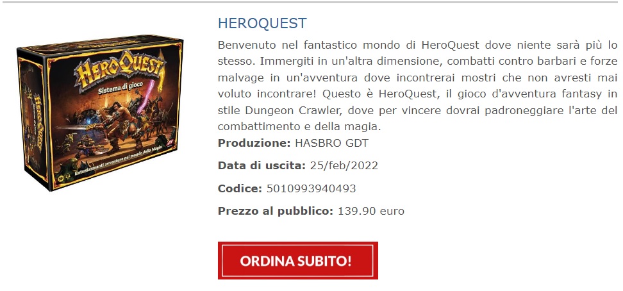This screenshot has height=291, width=623.
Task: Open the HEROQUEST product title
Action: pos(262,24)
